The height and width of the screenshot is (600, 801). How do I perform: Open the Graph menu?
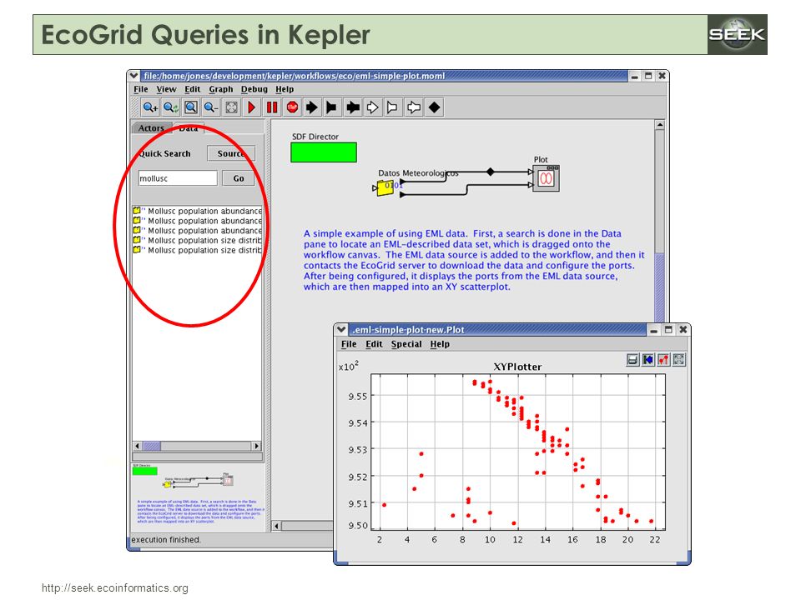click(x=220, y=89)
